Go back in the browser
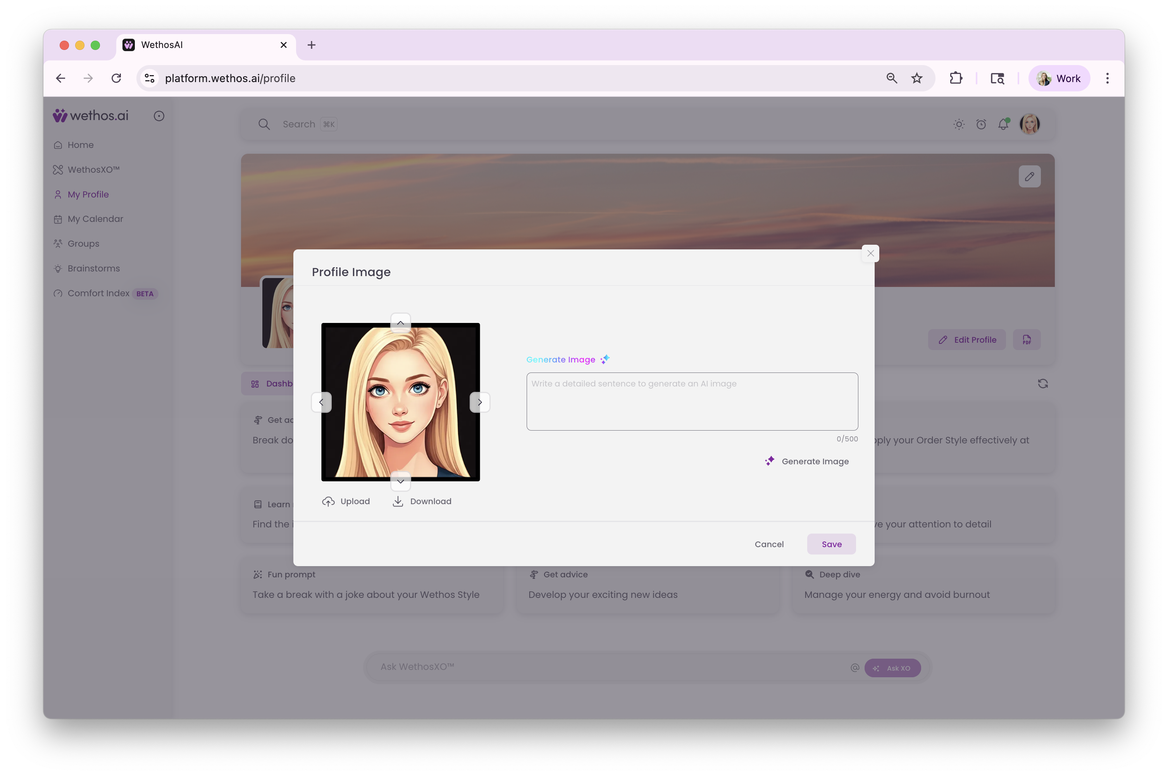 [60, 78]
